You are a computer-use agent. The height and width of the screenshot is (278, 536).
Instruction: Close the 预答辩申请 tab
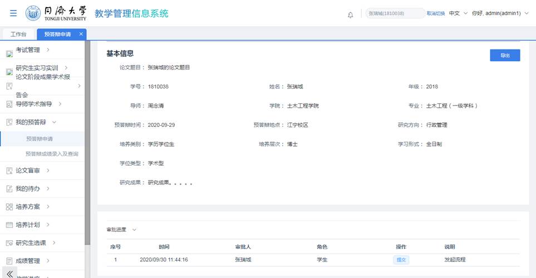coord(81,34)
